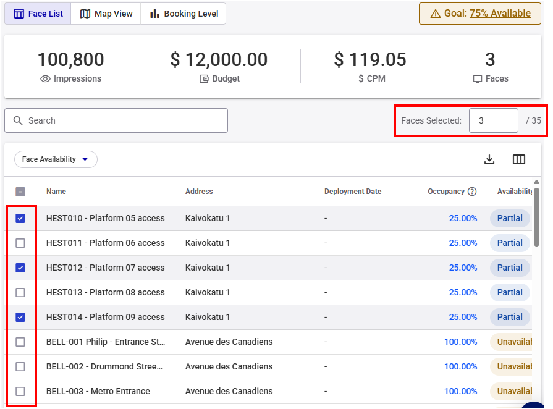Click the Partial badge for HEST013
The height and width of the screenshot is (409, 553).
(510, 292)
